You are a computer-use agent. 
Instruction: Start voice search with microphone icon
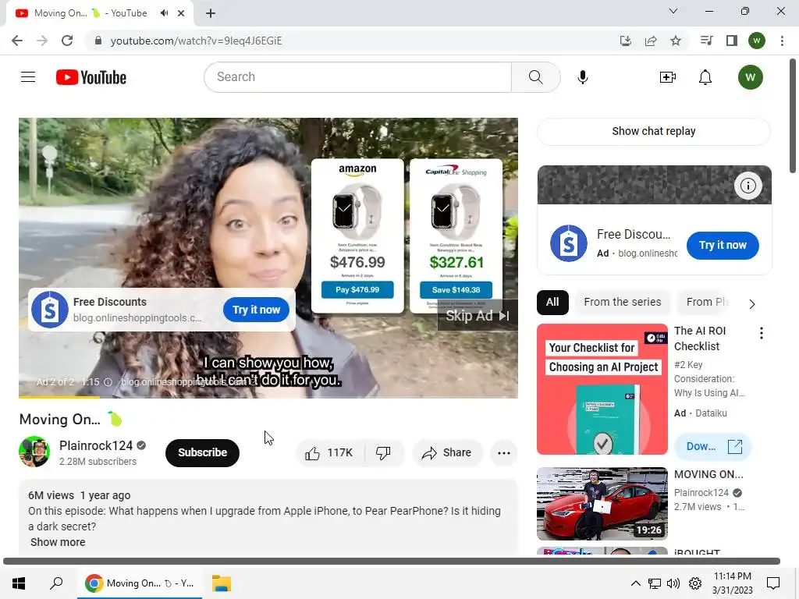(582, 77)
